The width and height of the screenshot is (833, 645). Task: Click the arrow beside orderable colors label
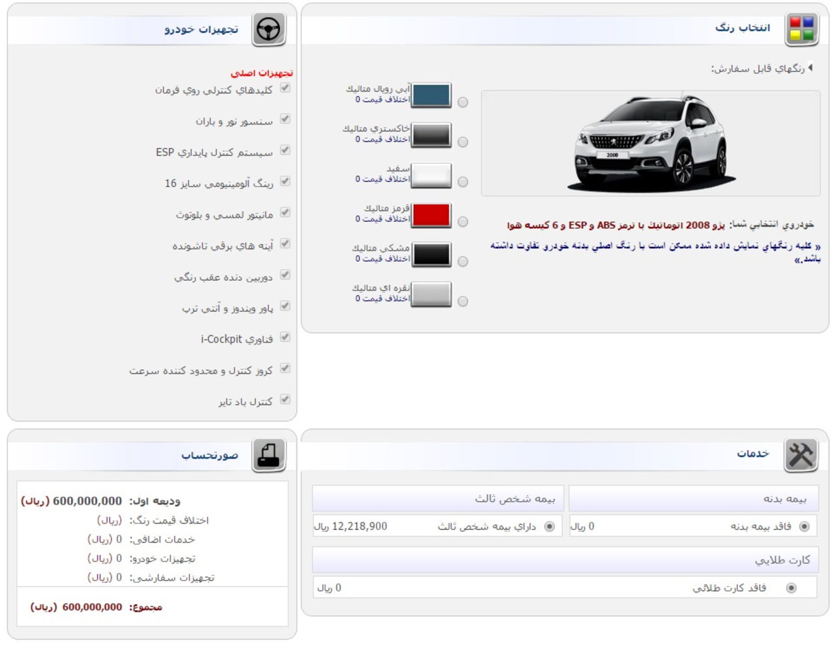[810, 68]
